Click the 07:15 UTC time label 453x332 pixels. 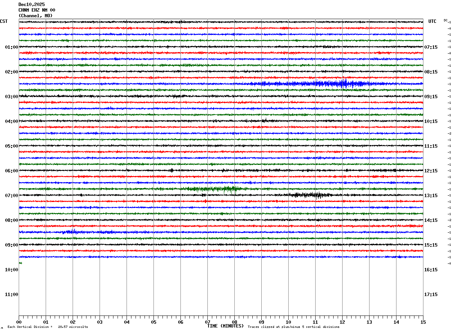coord(431,47)
